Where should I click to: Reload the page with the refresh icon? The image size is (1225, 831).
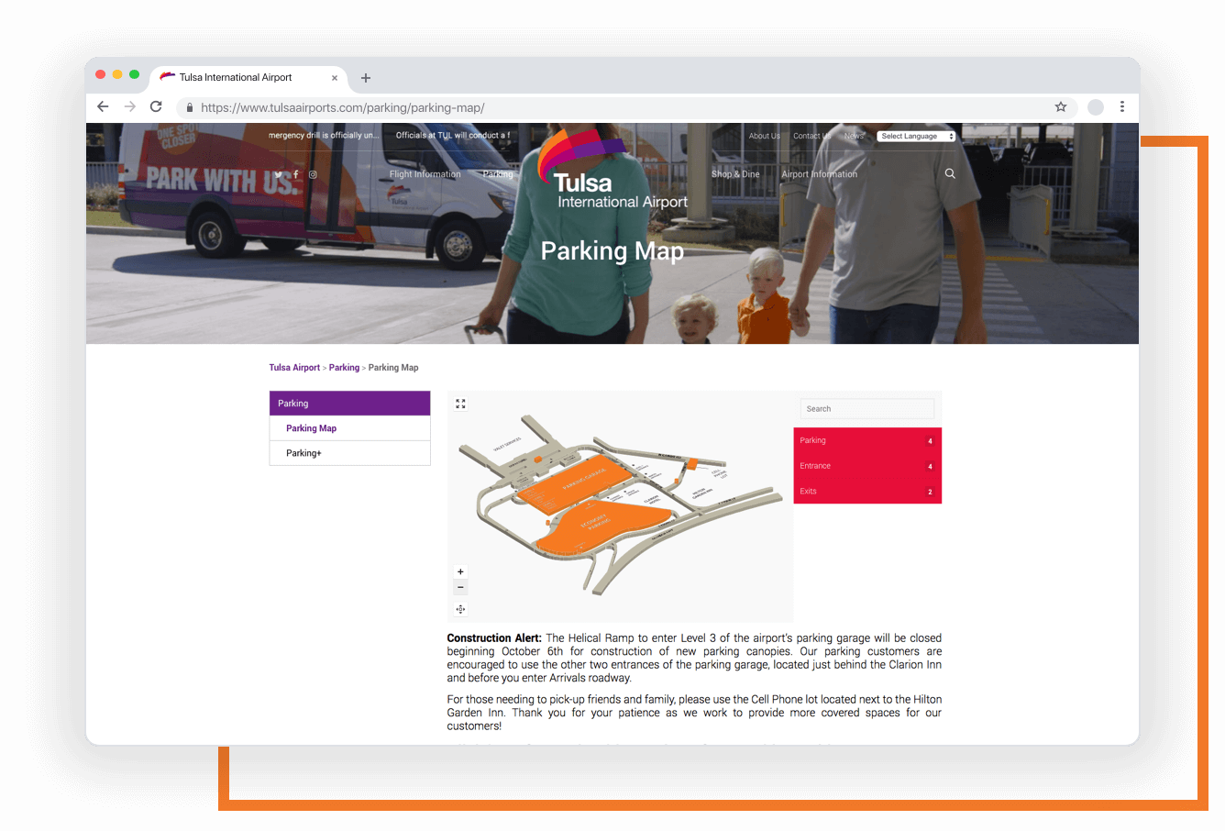[x=156, y=107]
